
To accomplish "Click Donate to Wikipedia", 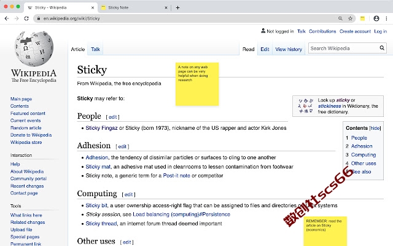I will coord(31,135).
